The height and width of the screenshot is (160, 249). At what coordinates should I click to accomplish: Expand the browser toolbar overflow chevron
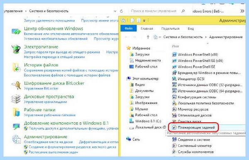[242, 11]
